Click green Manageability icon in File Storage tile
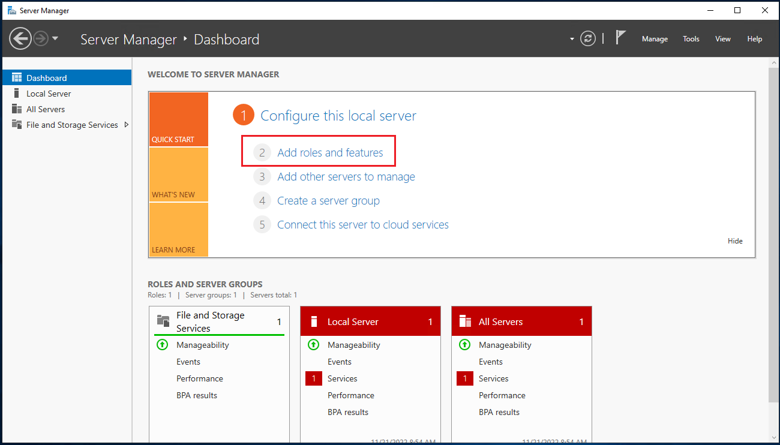This screenshot has height=445, width=780. [x=162, y=345]
